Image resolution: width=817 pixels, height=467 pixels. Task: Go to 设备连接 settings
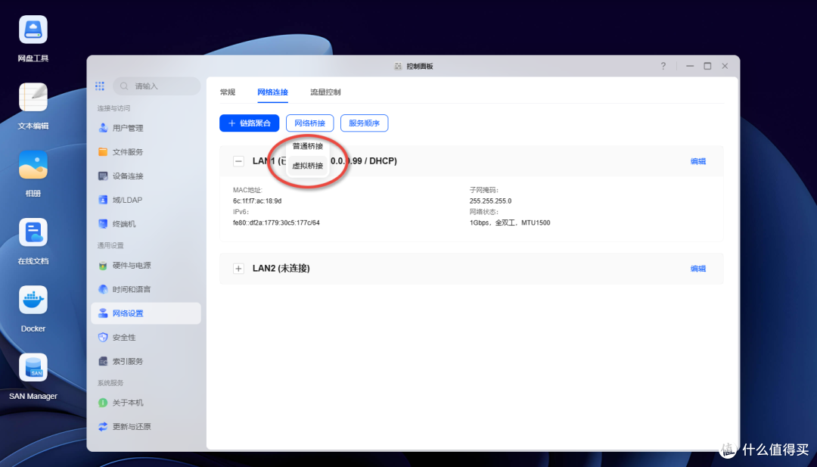point(146,176)
